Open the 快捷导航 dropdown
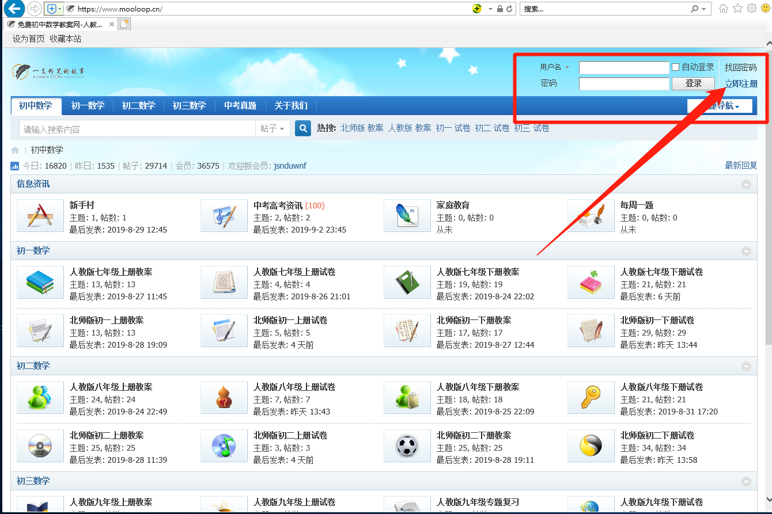The image size is (772, 514). click(x=720, y=106)
